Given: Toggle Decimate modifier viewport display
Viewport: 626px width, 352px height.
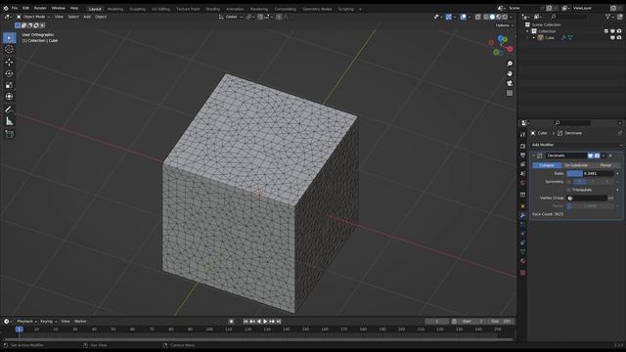Looking at the screenshot, I should click(590, 155).
